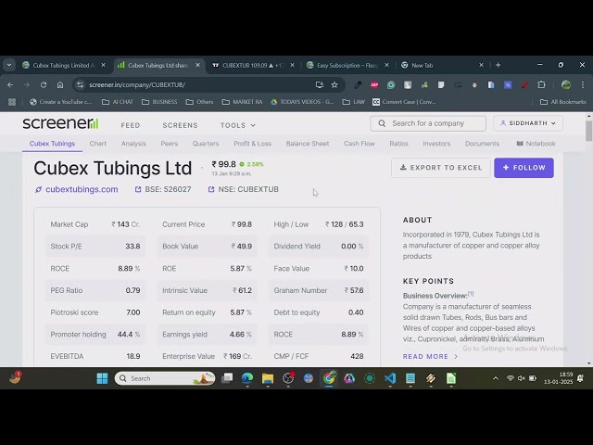Click the Grammarly extension icon

pyautogui.click(x=391, y=84)
